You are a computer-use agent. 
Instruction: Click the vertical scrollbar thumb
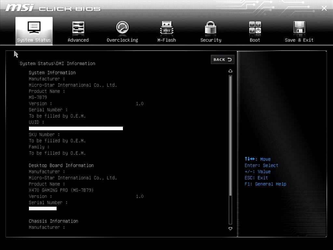pyautogui.click(x=231, y=136)
